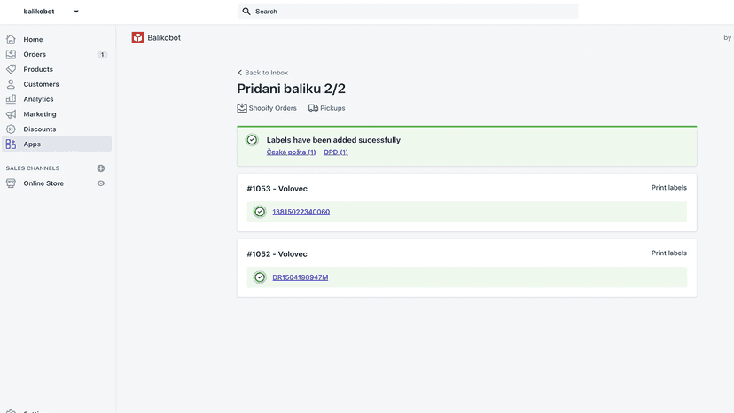This screenshot has height=413, width=734.
Task: Click the Discounts badge icon
Action: click(x=11, y=129)
